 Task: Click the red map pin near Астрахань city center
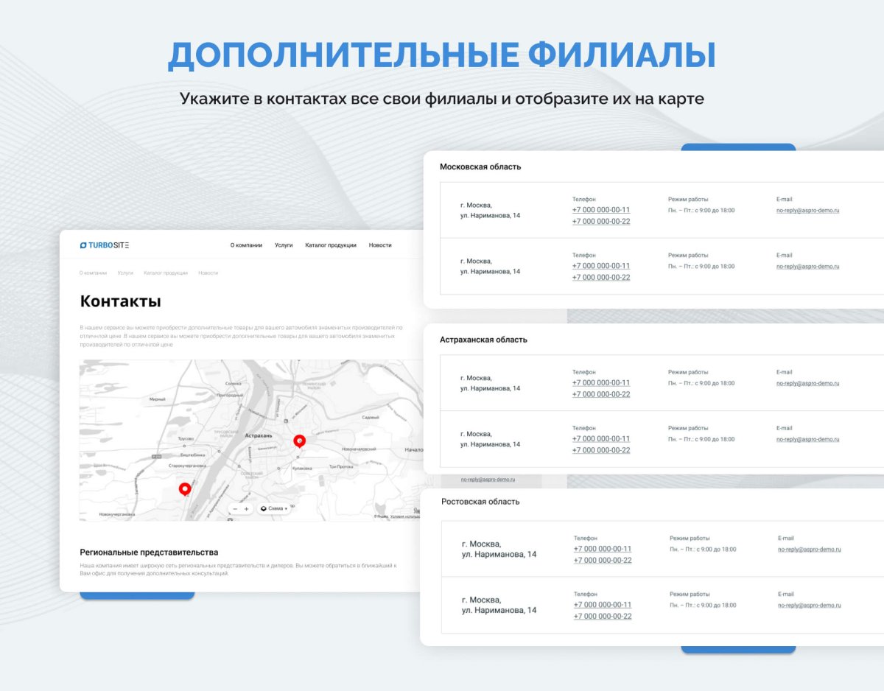[299, 440]
